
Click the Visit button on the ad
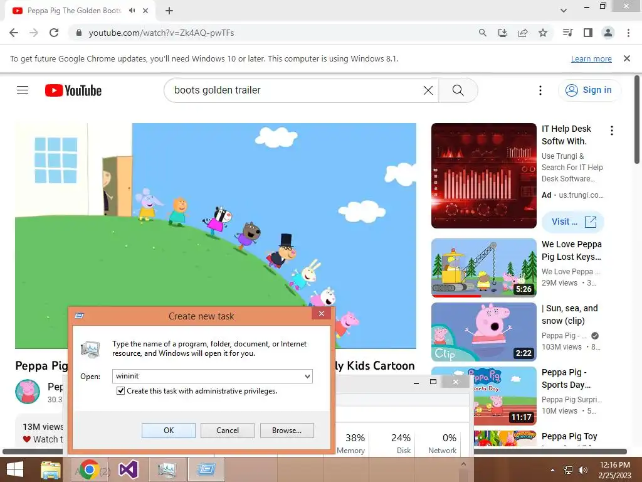[573, 222]
